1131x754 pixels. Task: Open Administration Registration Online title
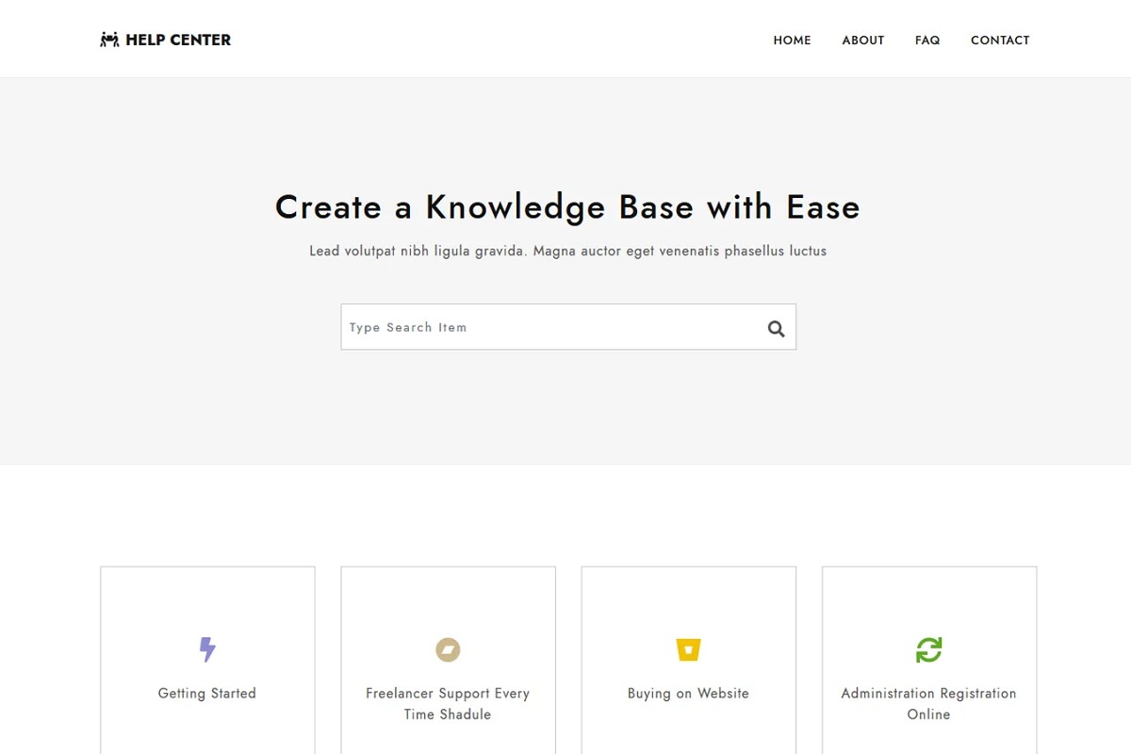(x=928, y=704)
